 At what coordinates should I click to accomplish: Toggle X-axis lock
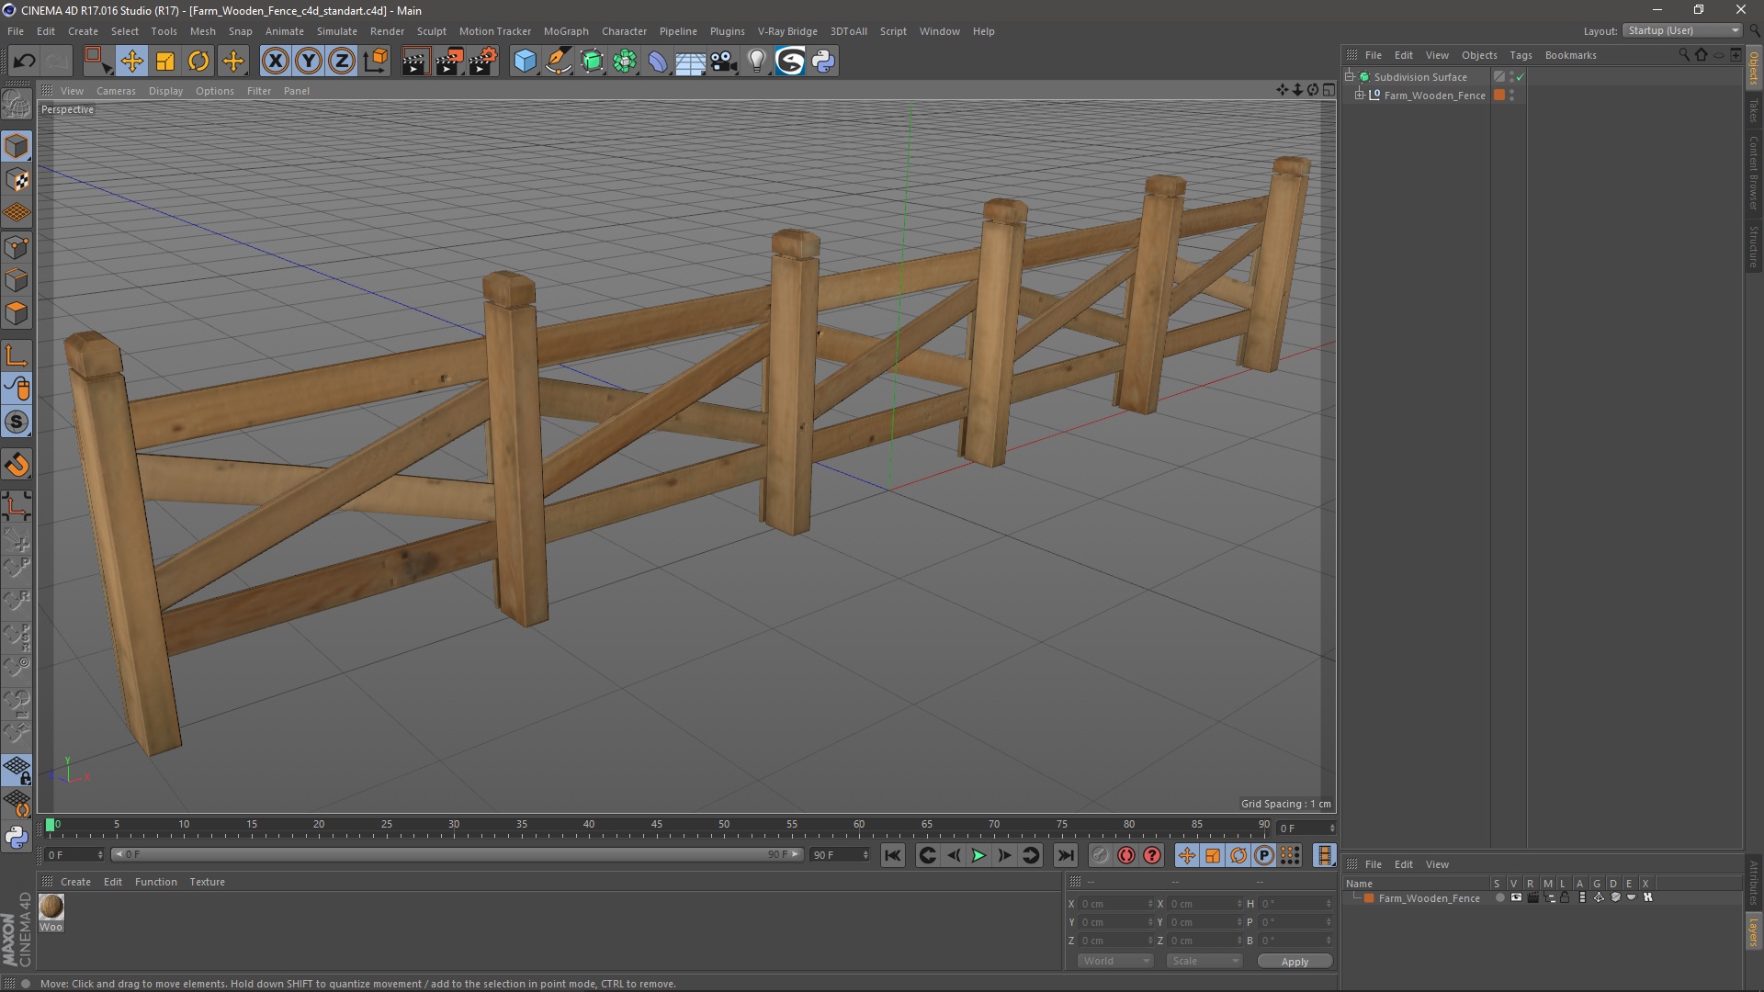[x=275, y=62]
